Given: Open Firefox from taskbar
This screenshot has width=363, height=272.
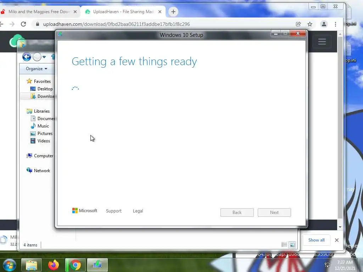Looking at the screenshot, I should pos(54,265).
